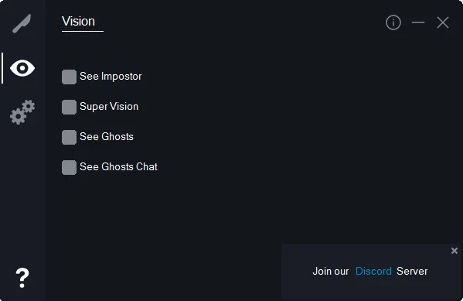Follow the blue Discord link

pyautogui.click(x=373, y=271)
